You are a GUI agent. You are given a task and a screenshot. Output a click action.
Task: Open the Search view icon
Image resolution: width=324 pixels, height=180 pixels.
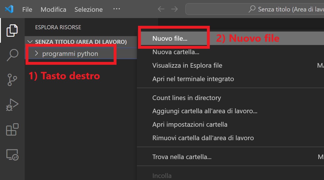tap(12, 55)
